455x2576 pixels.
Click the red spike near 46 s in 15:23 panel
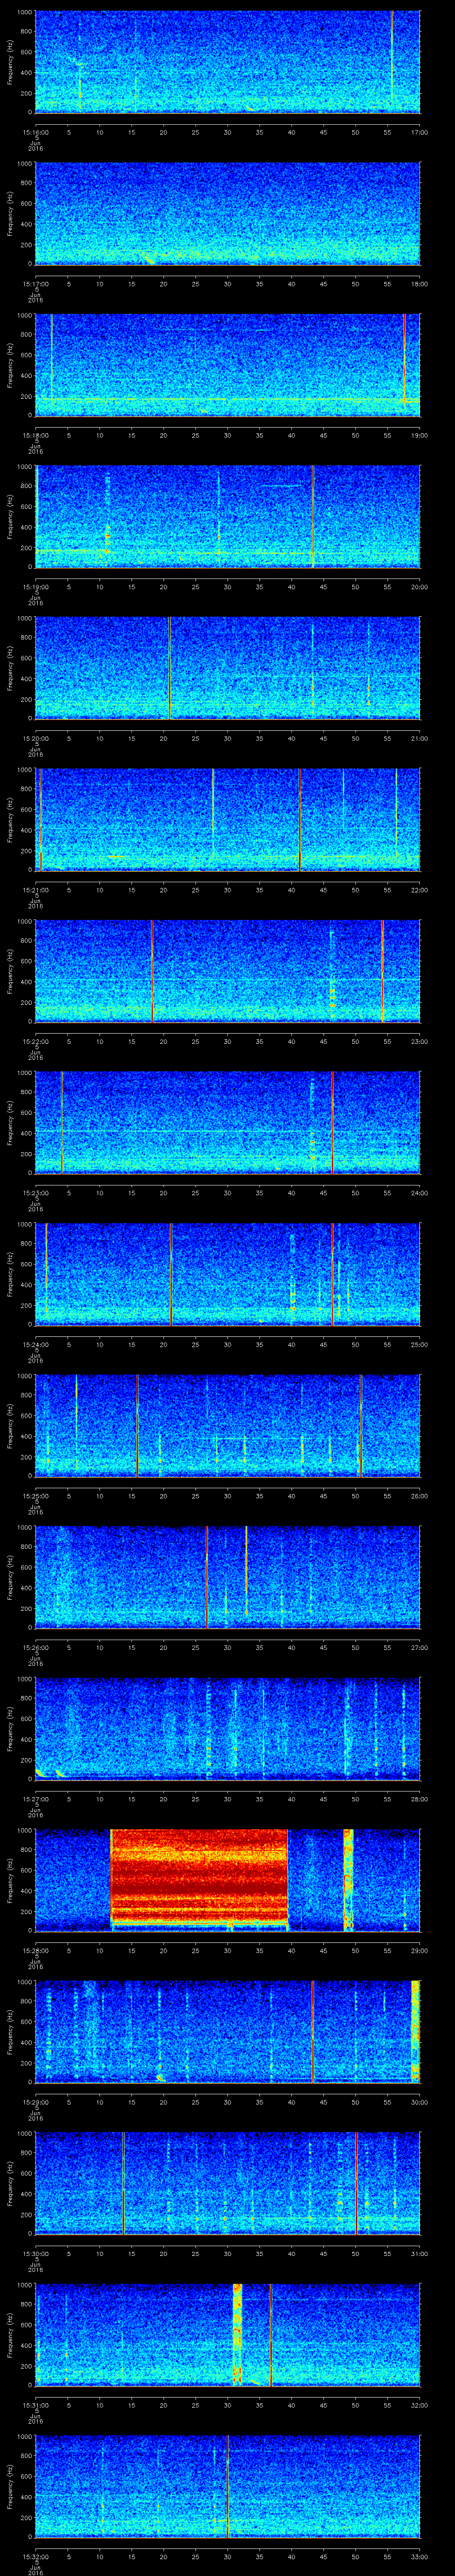click(x=332, y=1122)
